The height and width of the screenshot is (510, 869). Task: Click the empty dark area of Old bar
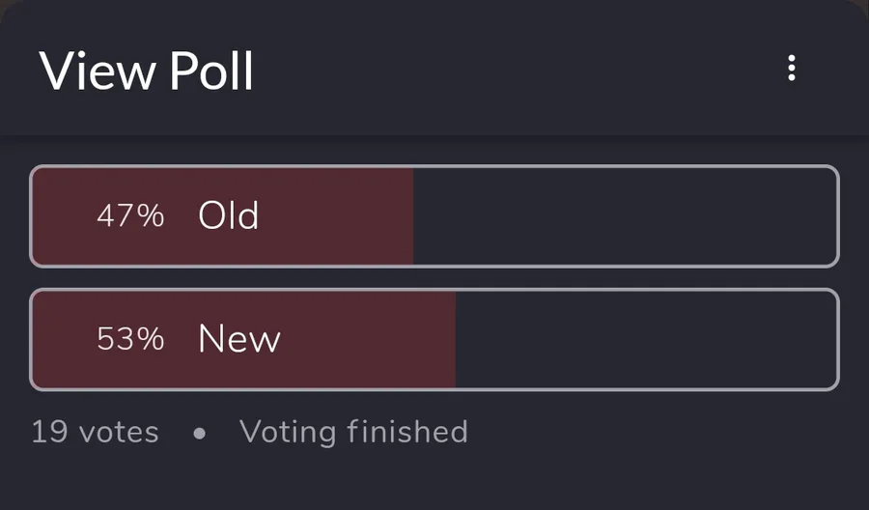pyautogui.click(x=625, y=216)
